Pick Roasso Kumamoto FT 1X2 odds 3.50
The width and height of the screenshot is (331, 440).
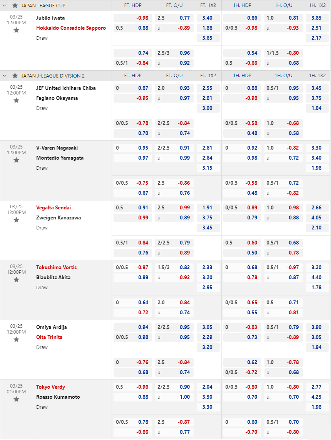tap(208, 397)
